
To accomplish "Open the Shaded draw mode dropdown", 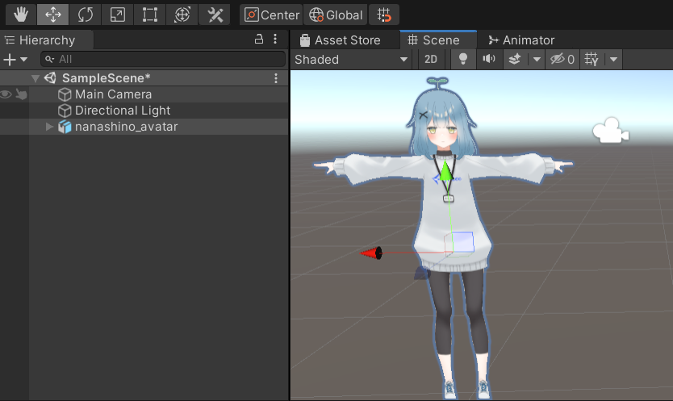I will point(351,59).
